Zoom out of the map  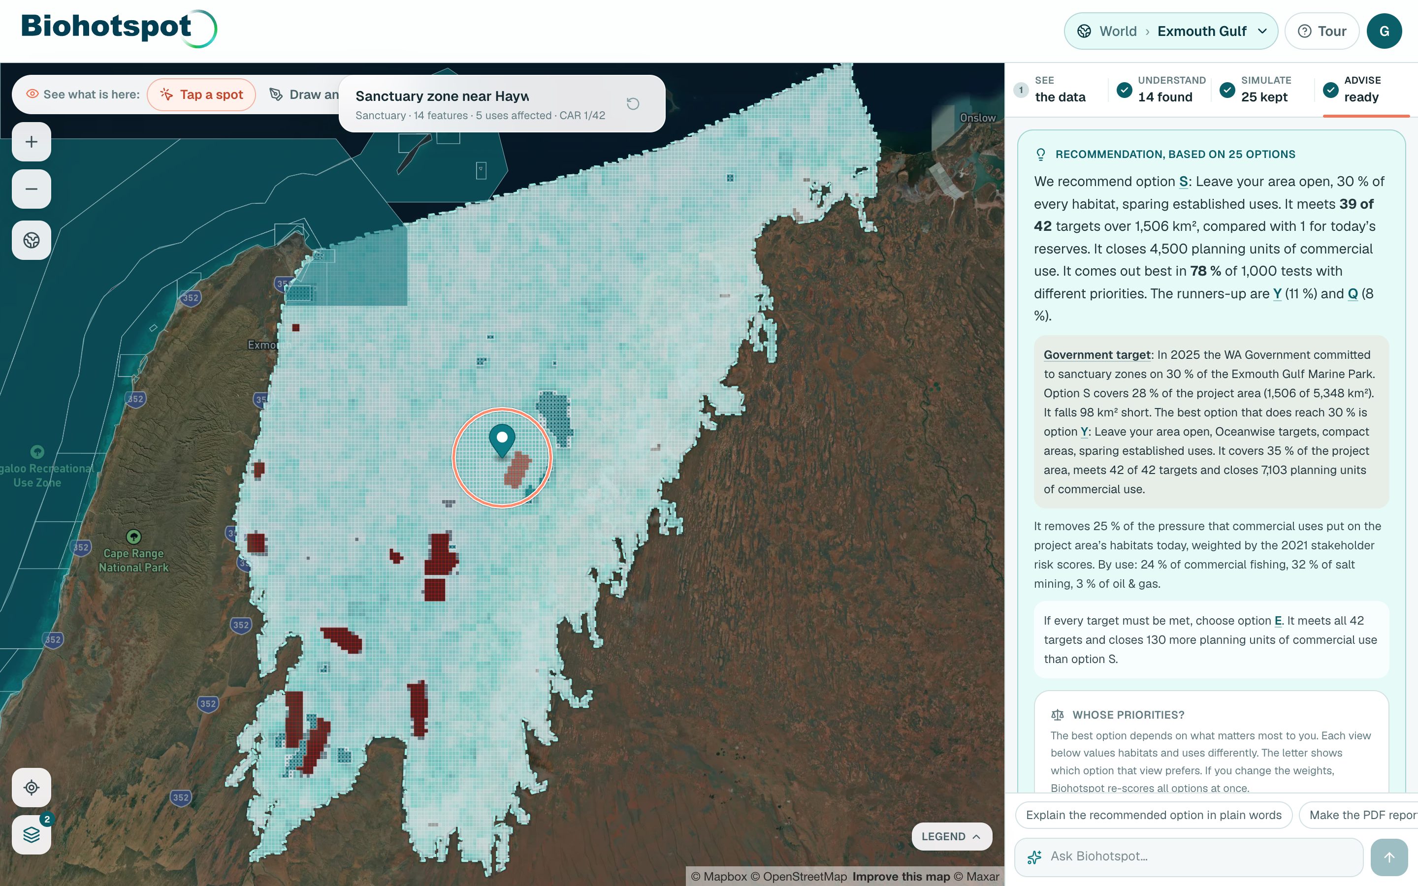(32, 189)
